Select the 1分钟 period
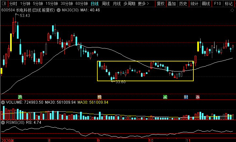 click(25, 4)
